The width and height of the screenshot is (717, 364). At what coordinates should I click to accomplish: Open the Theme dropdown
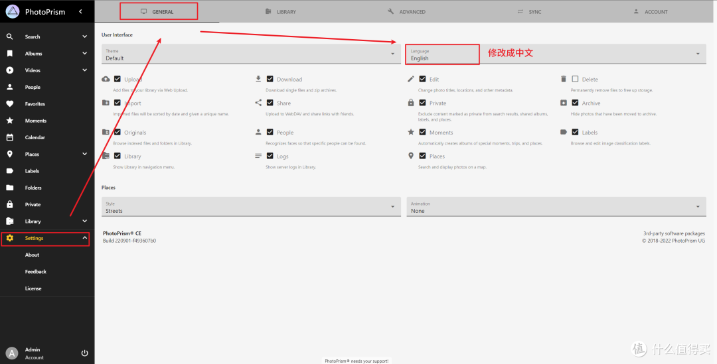[250, 54]
